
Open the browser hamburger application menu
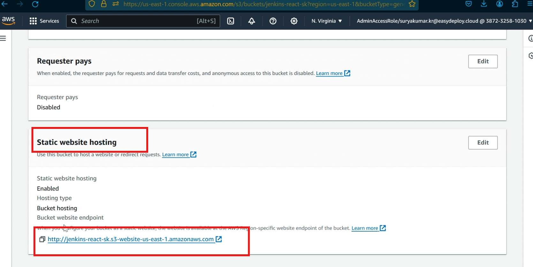530,4
